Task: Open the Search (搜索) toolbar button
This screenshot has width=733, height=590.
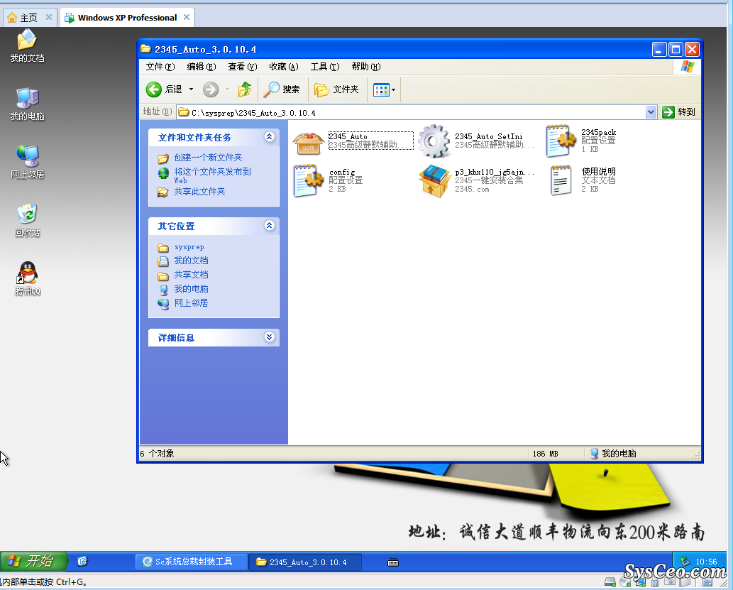Action: [x=282, y=89]
